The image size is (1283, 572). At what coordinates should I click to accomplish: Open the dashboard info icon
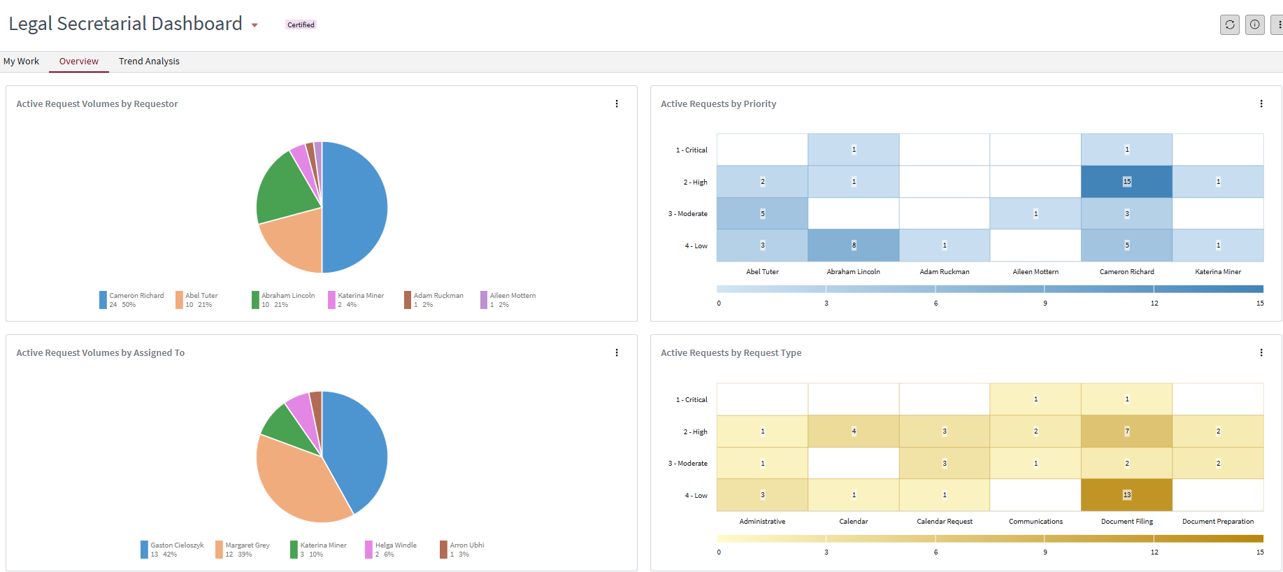(1254, 24)
